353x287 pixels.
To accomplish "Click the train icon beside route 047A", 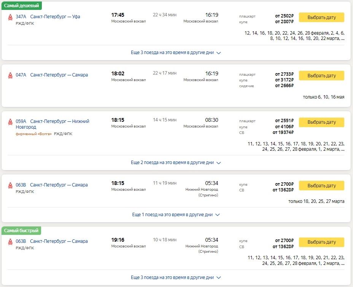I will click(x=10, y=75).
